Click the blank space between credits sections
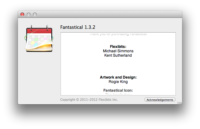Screen dimensions: 200x129 118,66
